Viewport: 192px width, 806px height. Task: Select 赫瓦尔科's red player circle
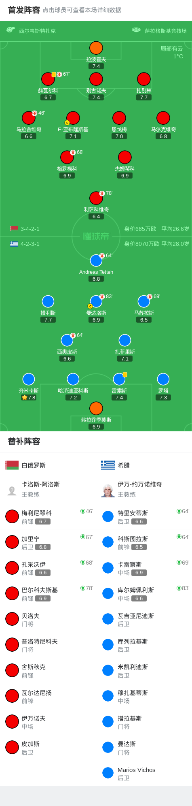point(48,79)
